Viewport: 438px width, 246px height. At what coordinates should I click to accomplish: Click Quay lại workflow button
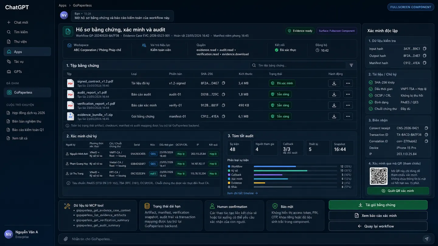pyautogui.click(x=378, y=226)
